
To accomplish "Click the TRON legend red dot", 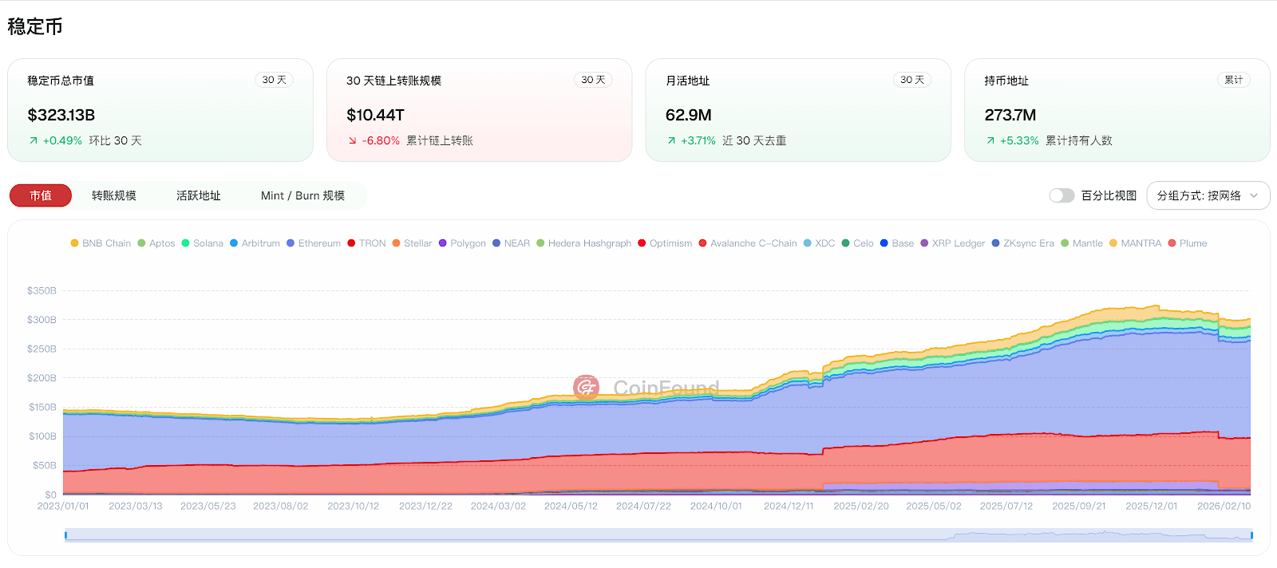I will (351, 243).
